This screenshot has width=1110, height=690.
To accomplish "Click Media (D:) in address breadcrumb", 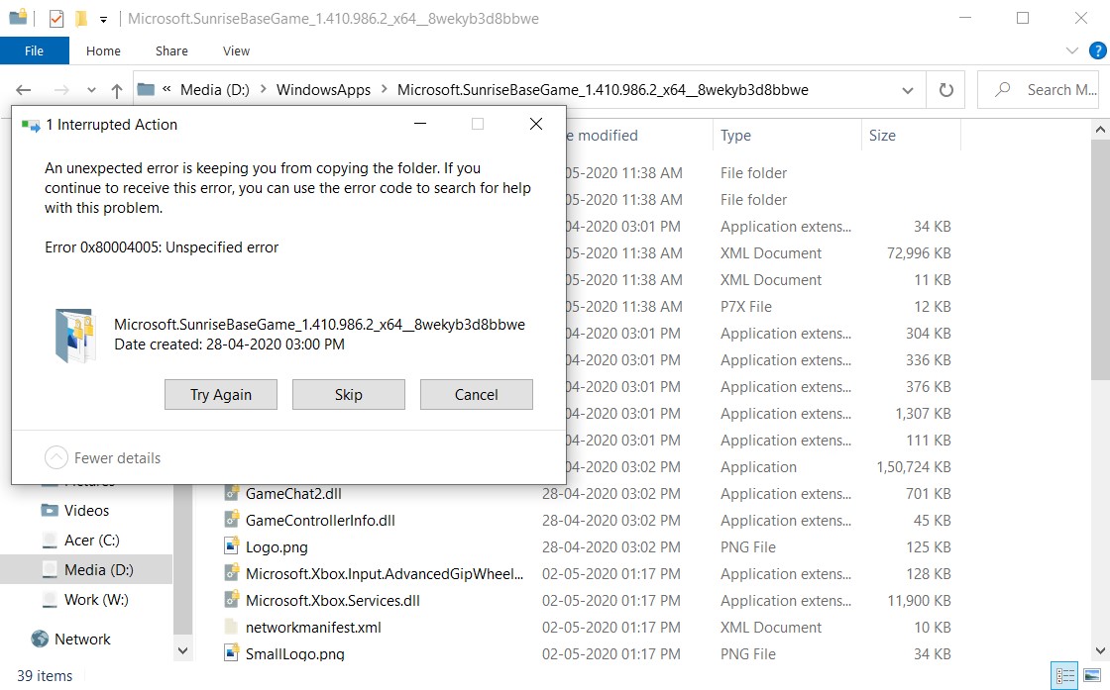I will click(214, 90).
